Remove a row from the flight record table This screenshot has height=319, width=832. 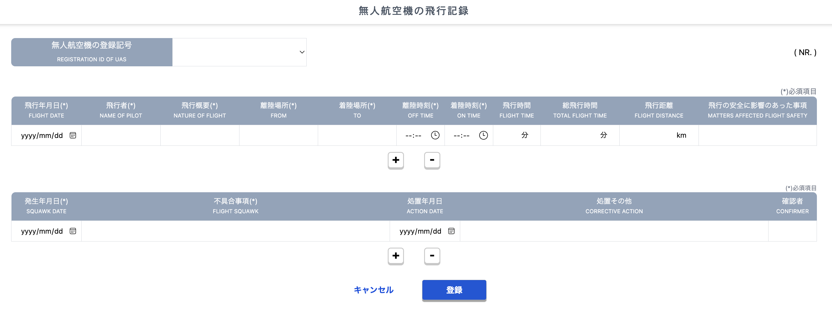tap(432, 160)
